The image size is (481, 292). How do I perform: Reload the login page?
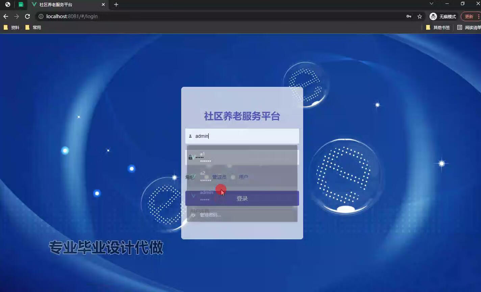27,16
